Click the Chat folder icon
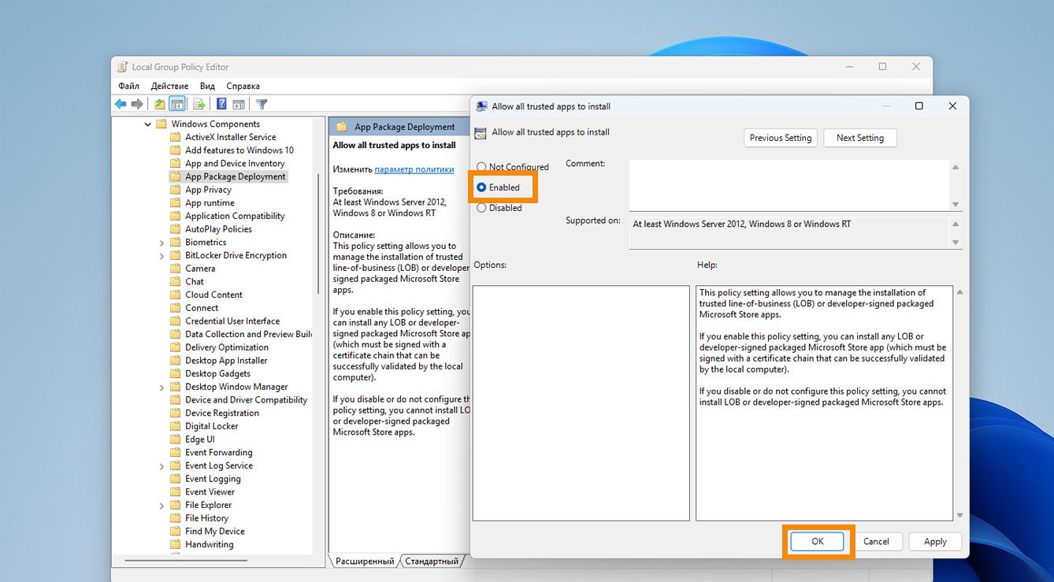 (176, 282)
